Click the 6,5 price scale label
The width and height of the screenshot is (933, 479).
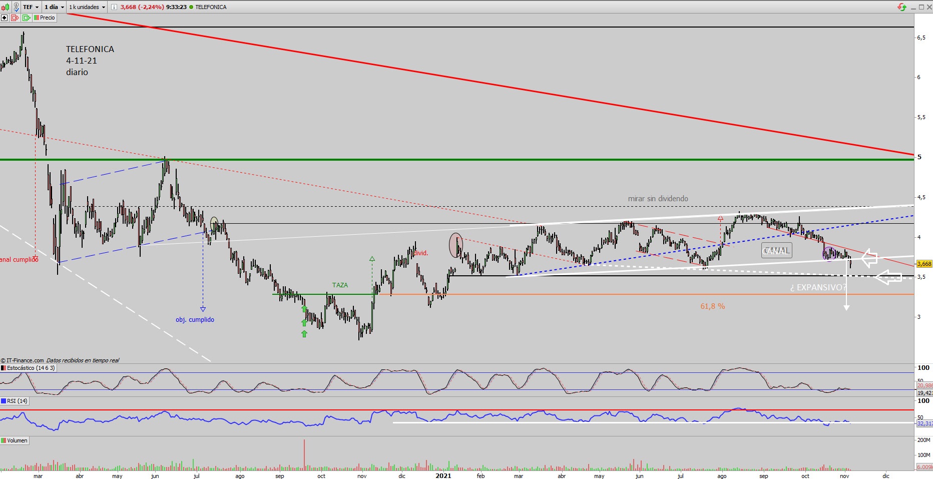click(921, 38)
